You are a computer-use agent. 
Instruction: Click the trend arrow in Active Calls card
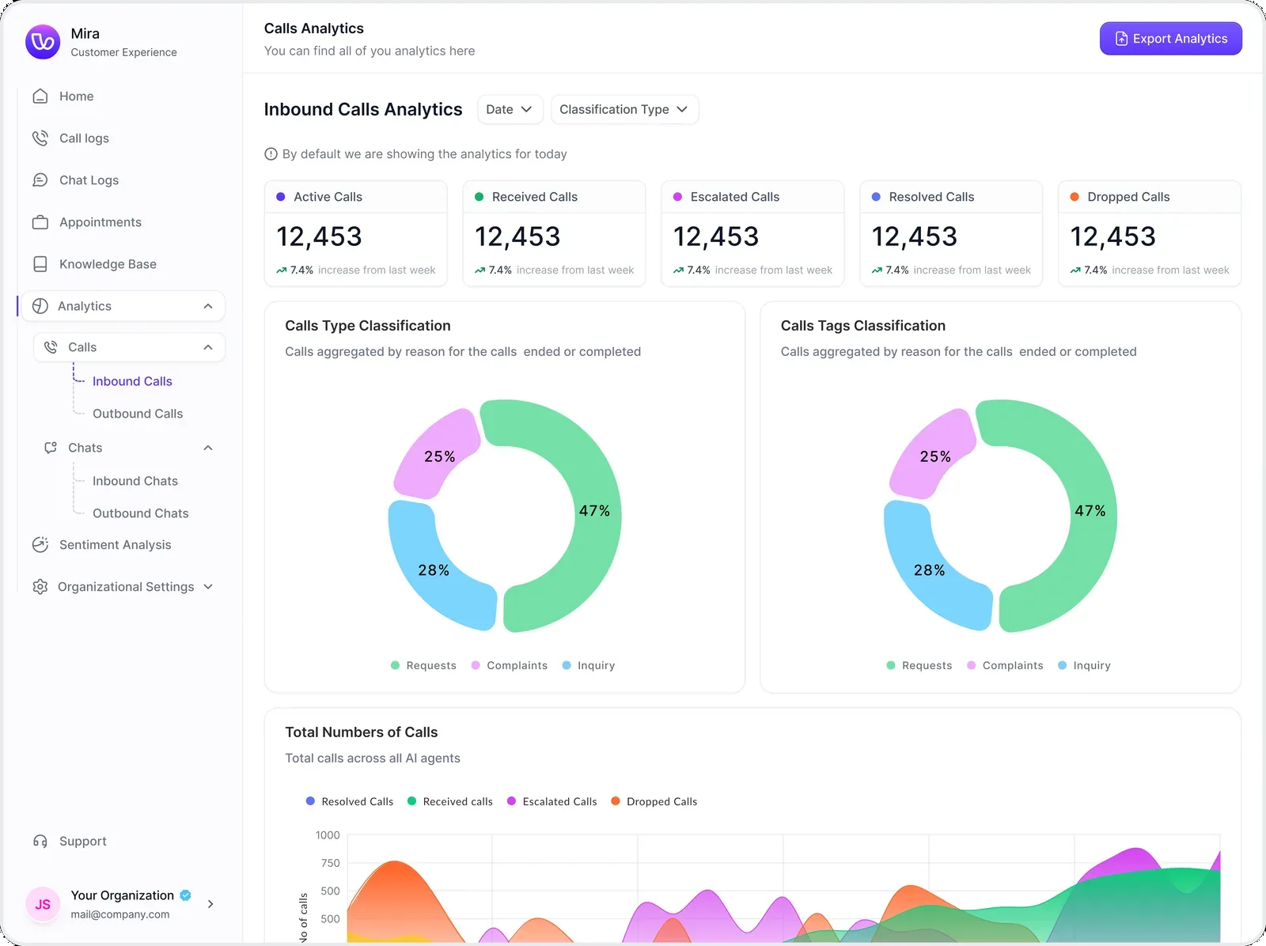point(282,271)
